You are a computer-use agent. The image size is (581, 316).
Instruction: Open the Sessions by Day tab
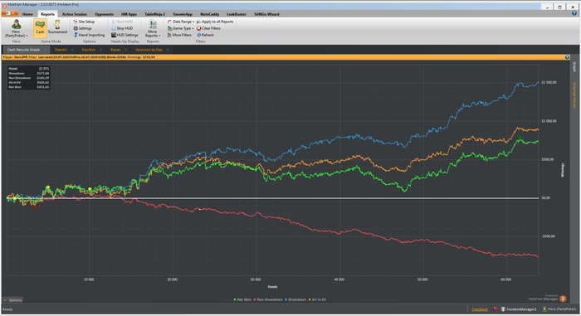[x=149, y=50]
